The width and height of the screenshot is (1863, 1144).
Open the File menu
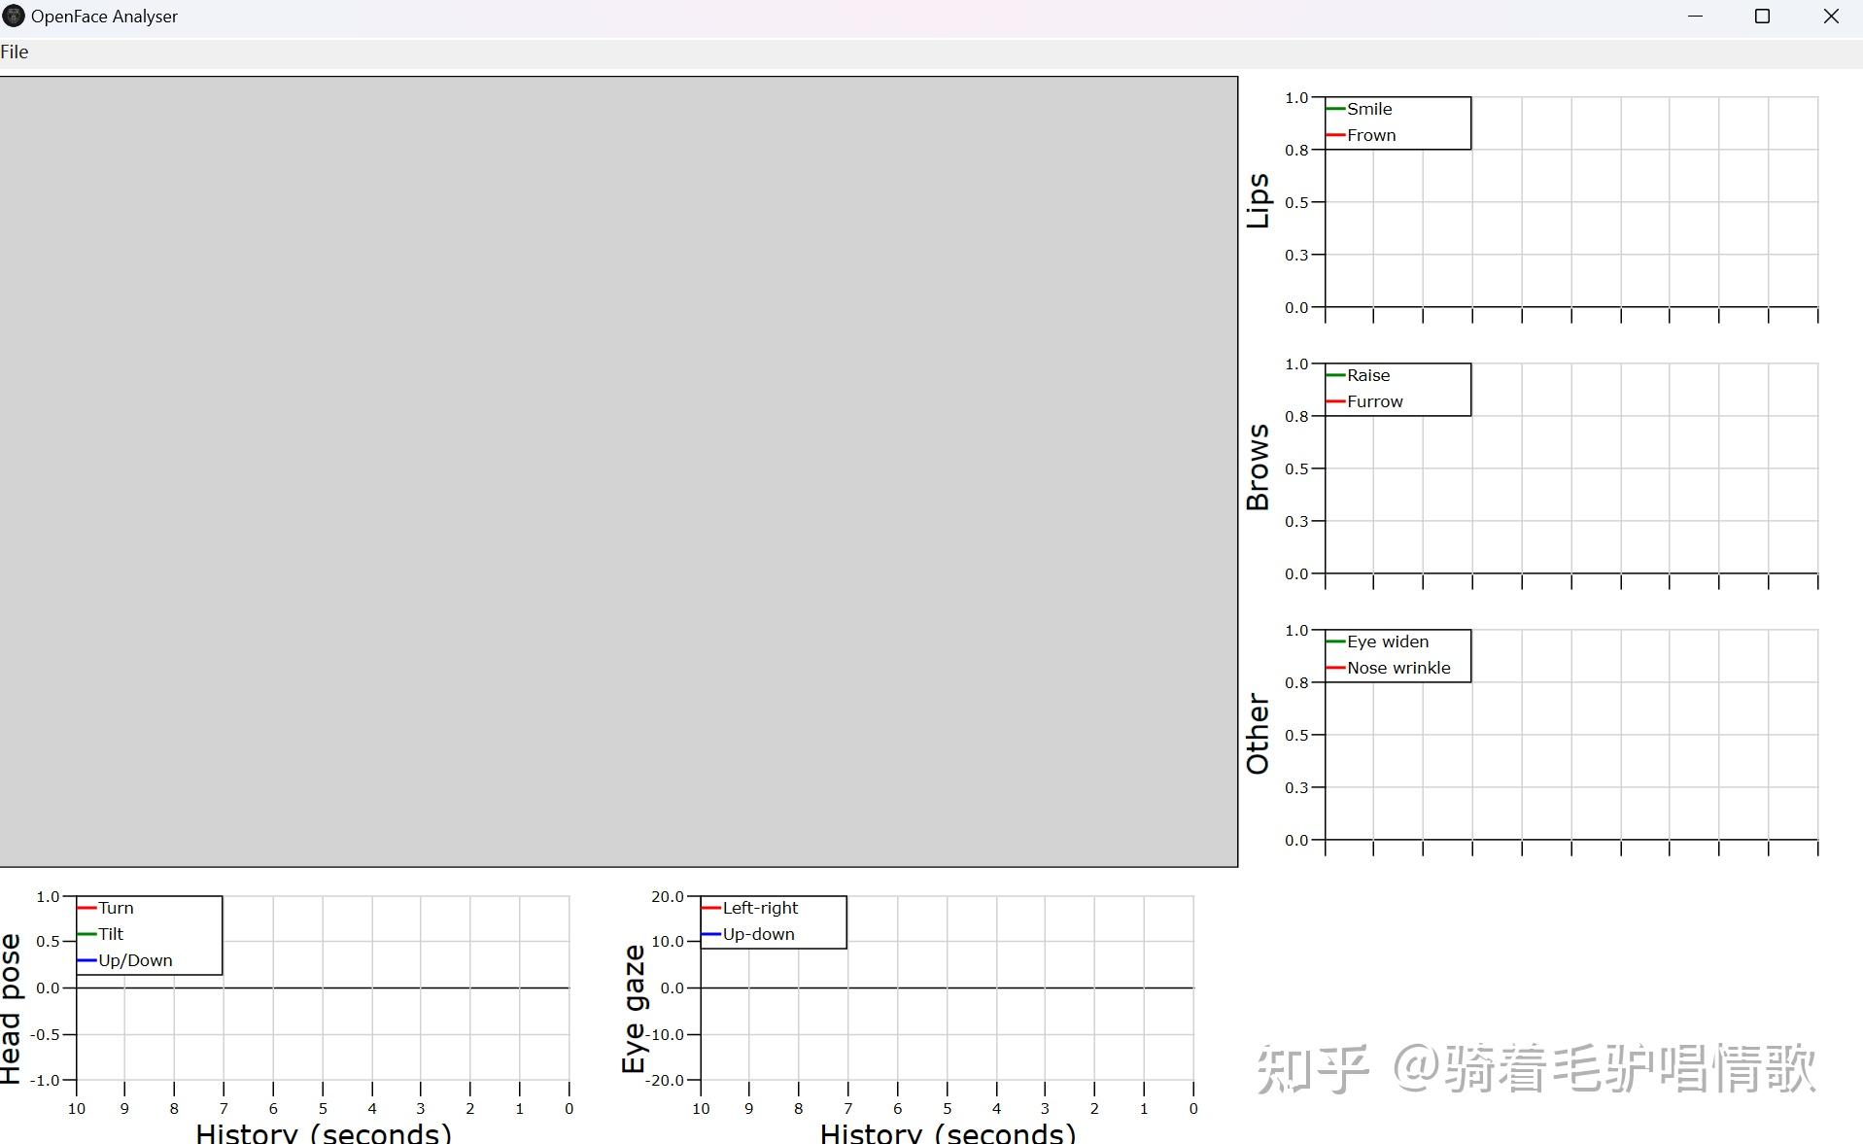(15, 52)
